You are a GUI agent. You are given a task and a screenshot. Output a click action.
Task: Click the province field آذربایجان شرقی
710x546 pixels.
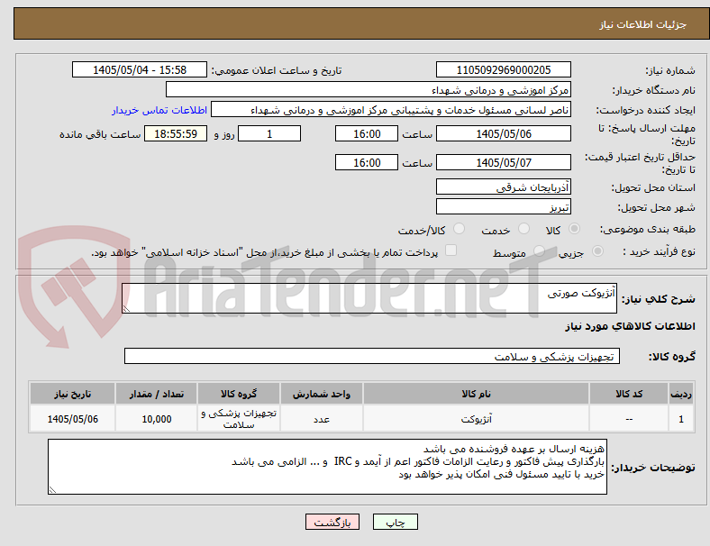point(503,187)
